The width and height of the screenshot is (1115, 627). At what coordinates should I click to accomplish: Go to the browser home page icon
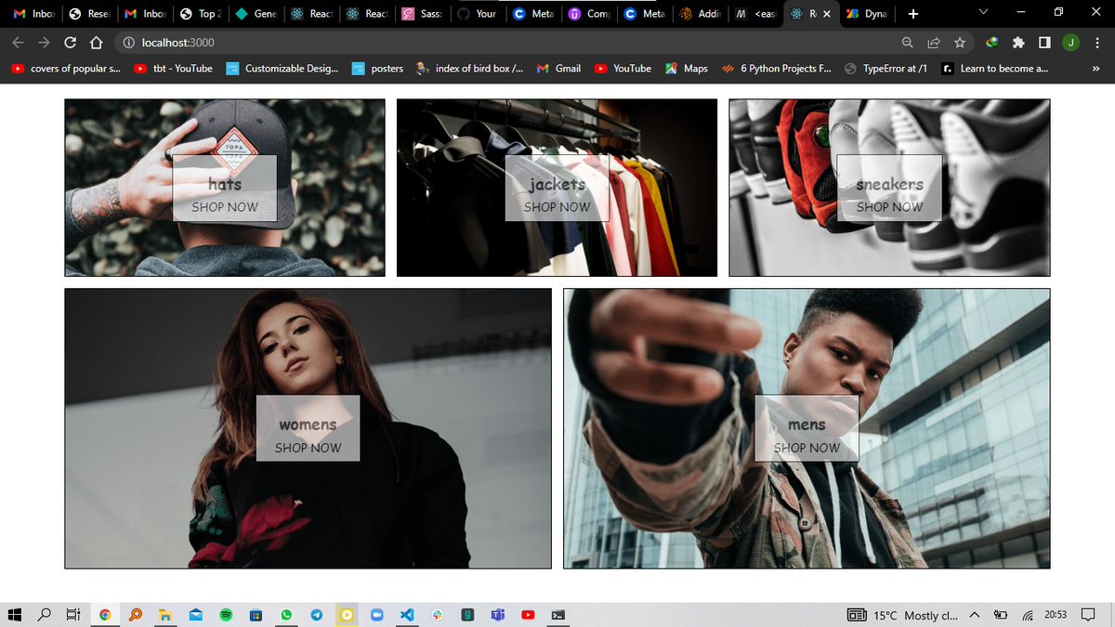[96, 42]
